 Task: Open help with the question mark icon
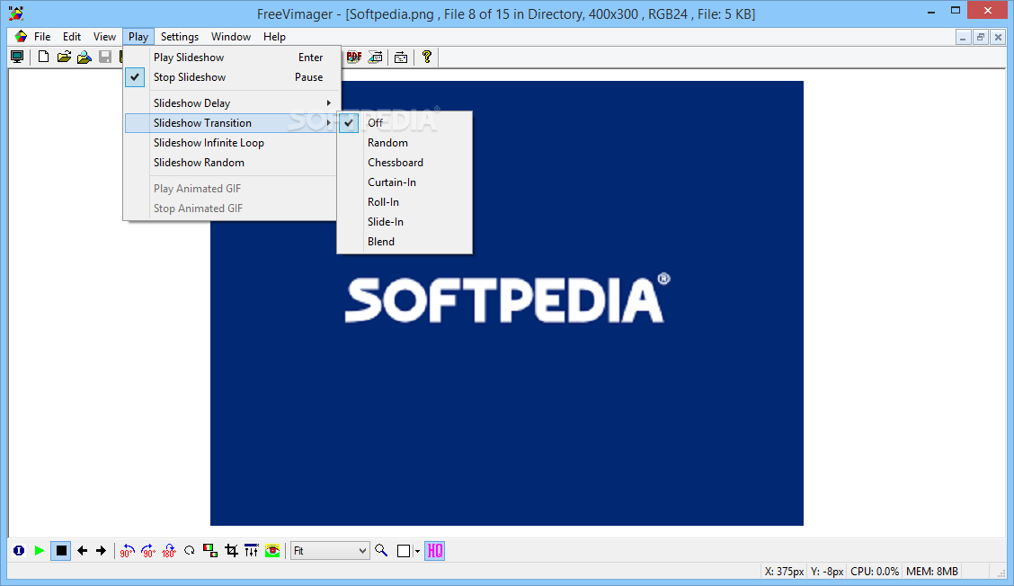click(x=426, y=57)
